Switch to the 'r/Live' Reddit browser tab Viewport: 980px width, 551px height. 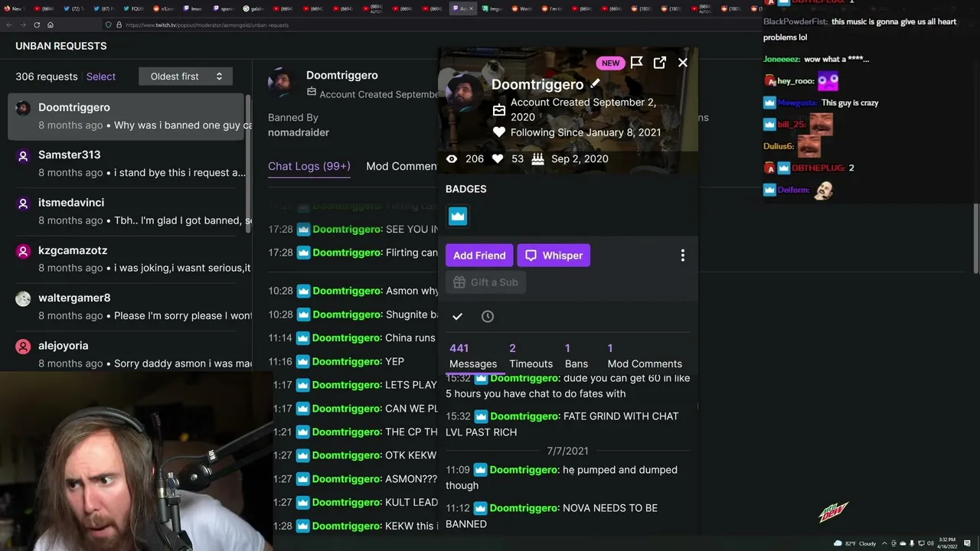(165, 8)
